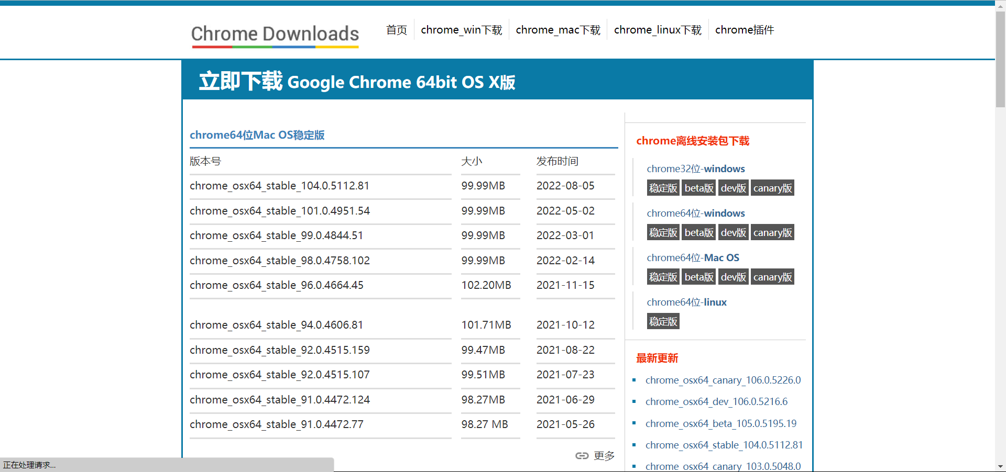Click the date 2022-08-05
The width and height of the screenshot is (1006, 472).
tap(565, 186)
